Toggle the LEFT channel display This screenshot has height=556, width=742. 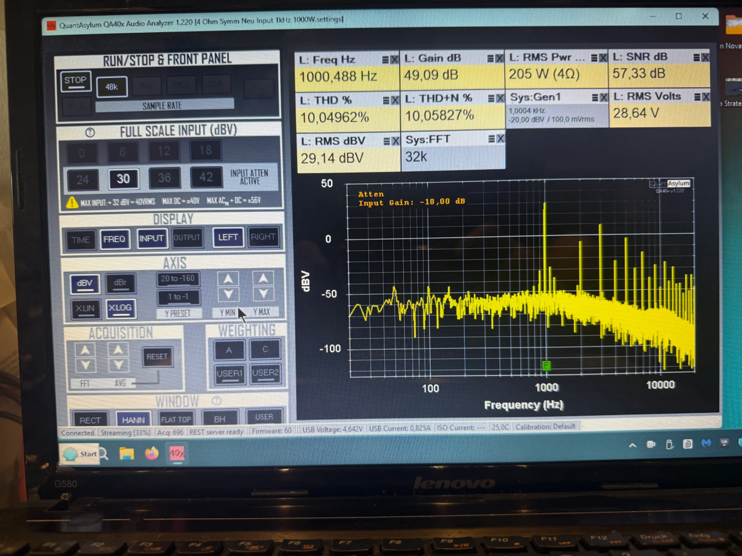coord(228,237)
